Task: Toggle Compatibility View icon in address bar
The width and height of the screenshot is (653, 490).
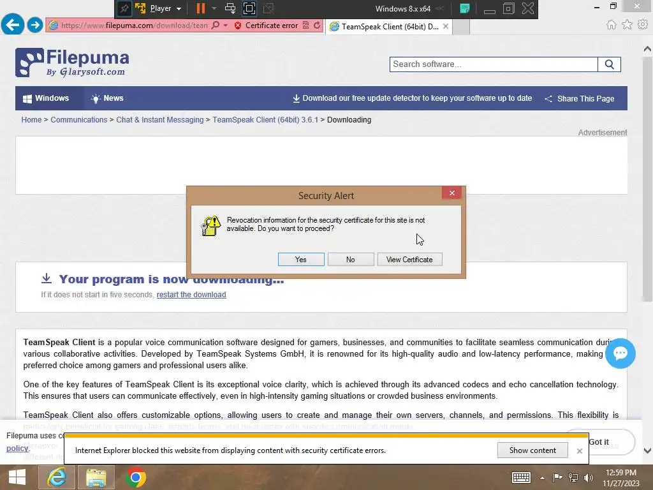Action: (x=306, y=26)
